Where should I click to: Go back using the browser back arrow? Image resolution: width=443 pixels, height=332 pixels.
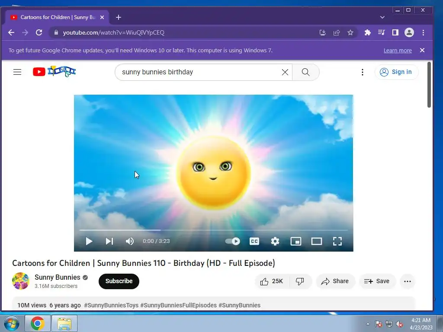click(11, 32)
